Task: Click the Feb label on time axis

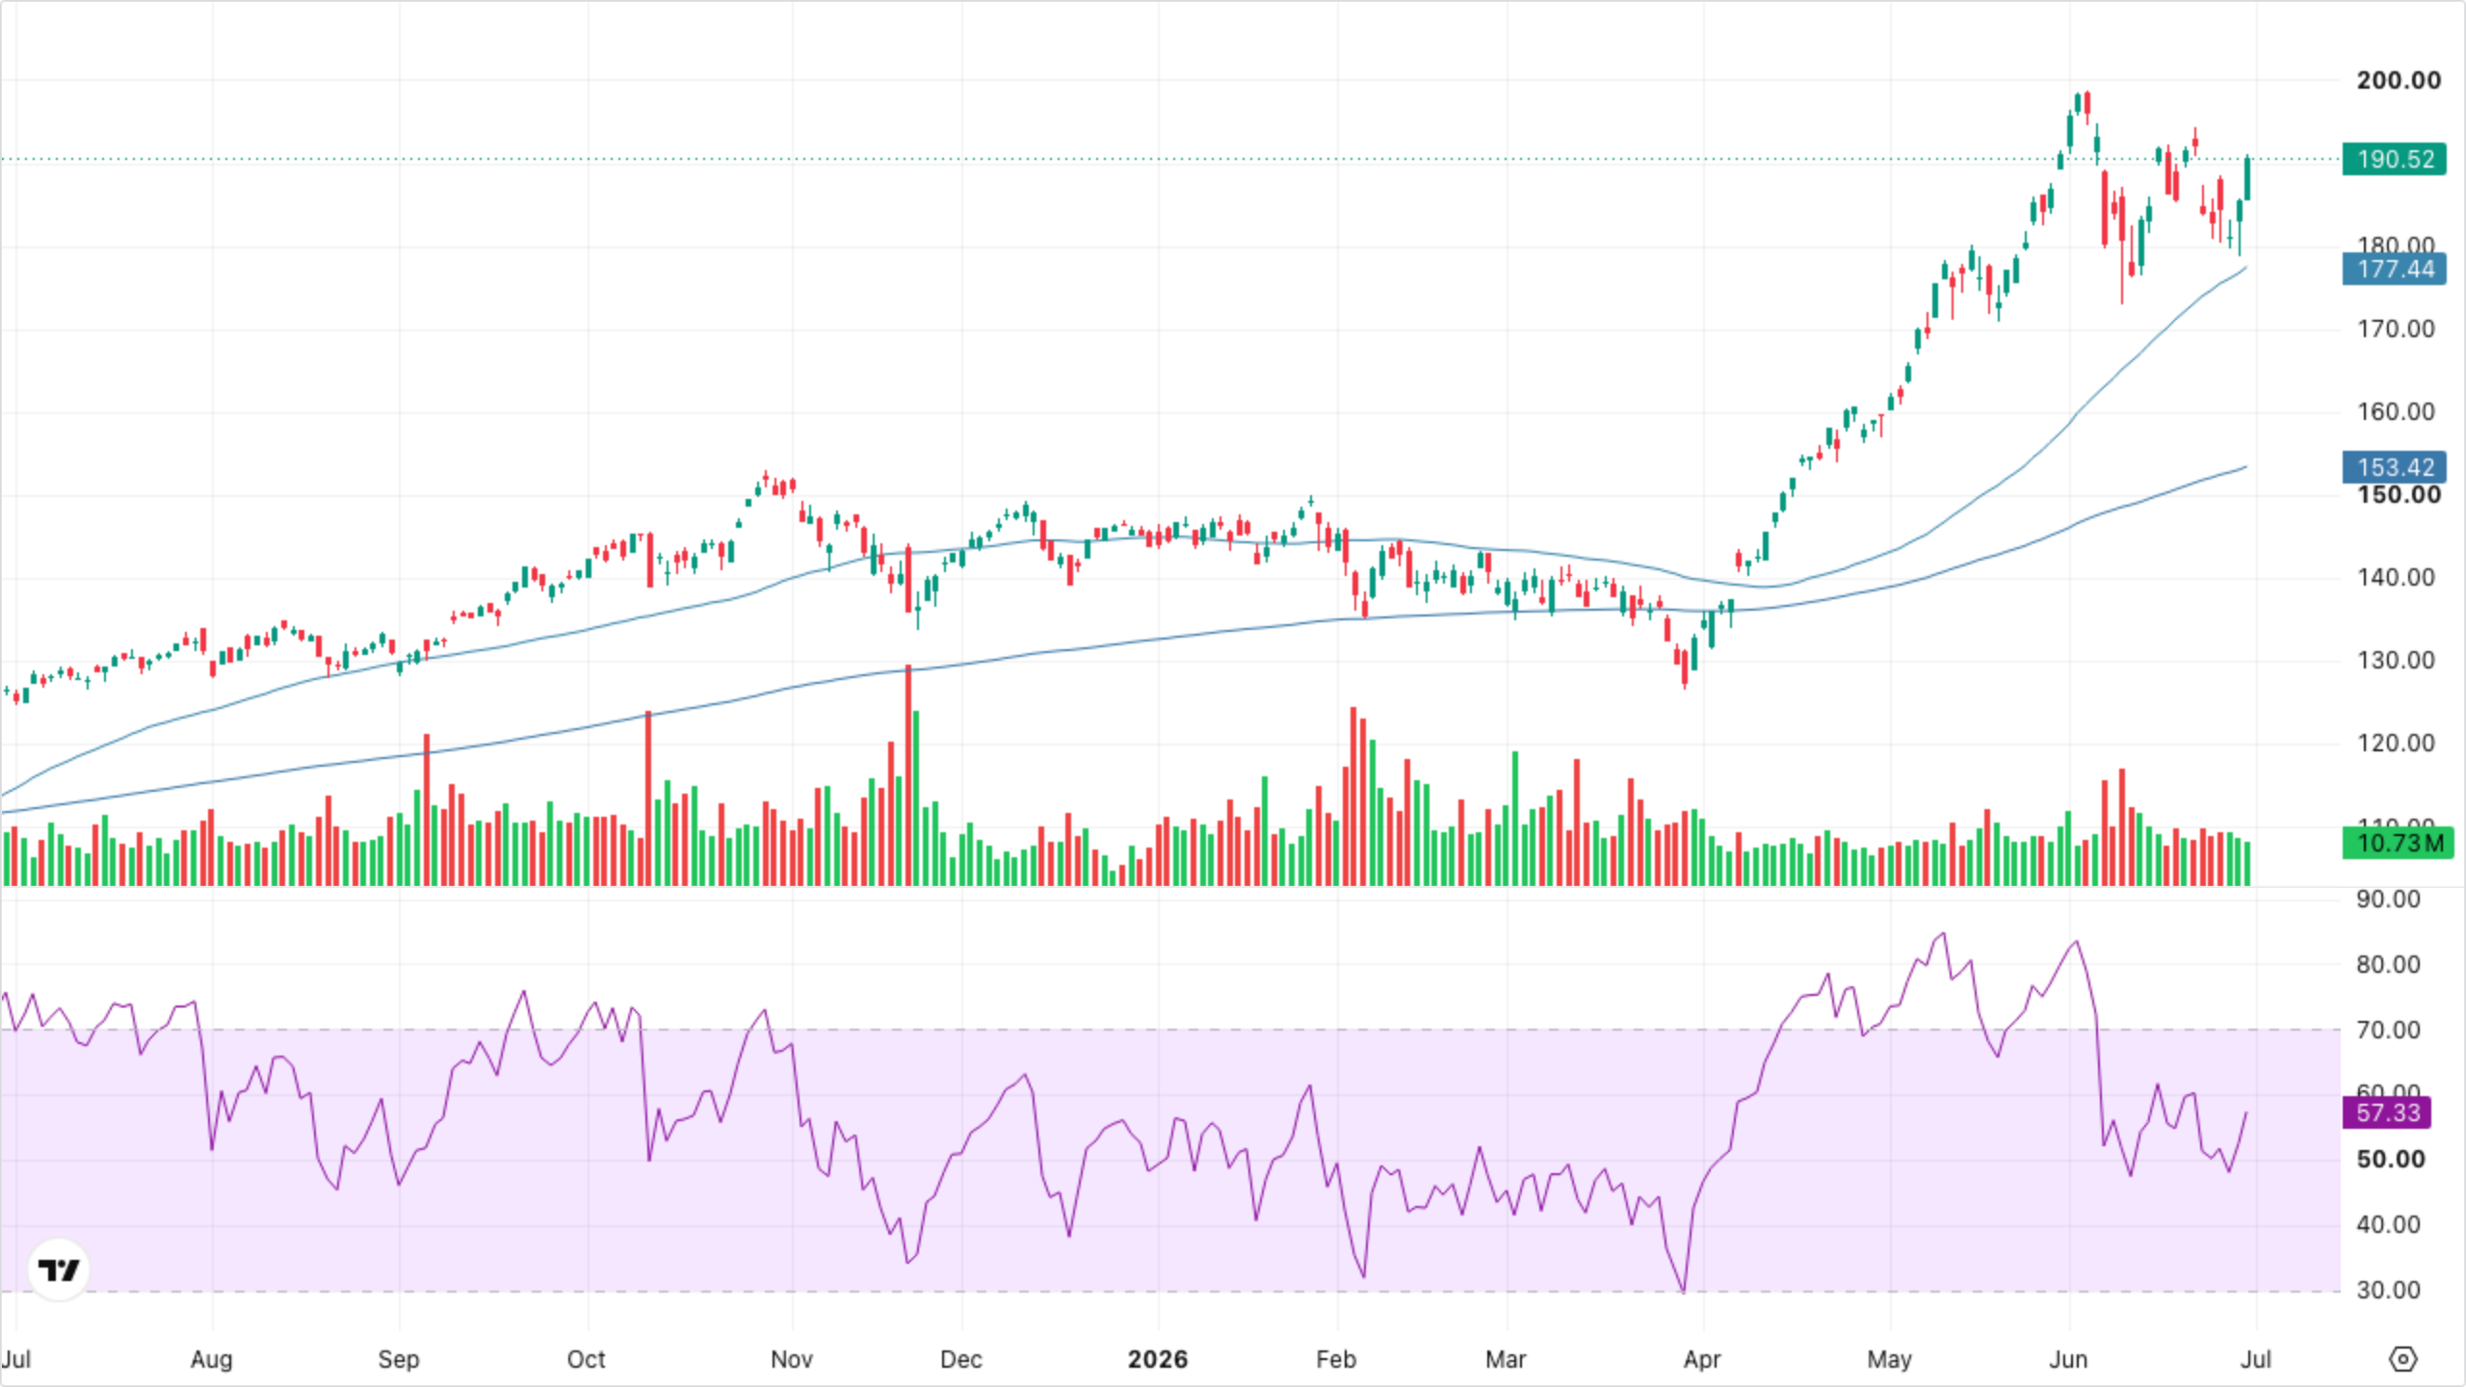Action: [1336, 1359]
